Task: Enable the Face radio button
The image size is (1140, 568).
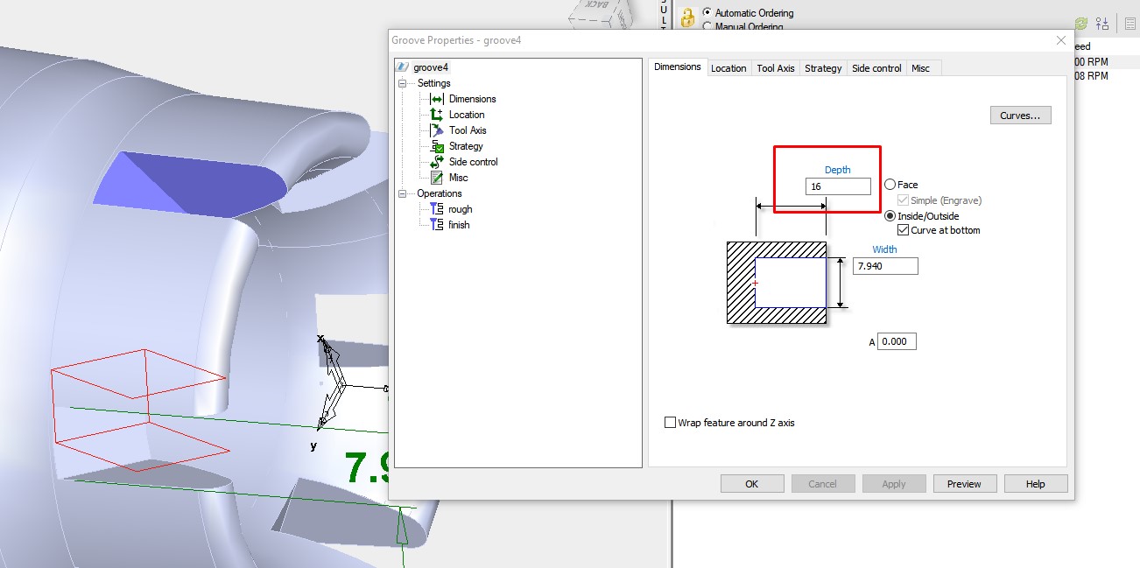Action: click(890, 184)
